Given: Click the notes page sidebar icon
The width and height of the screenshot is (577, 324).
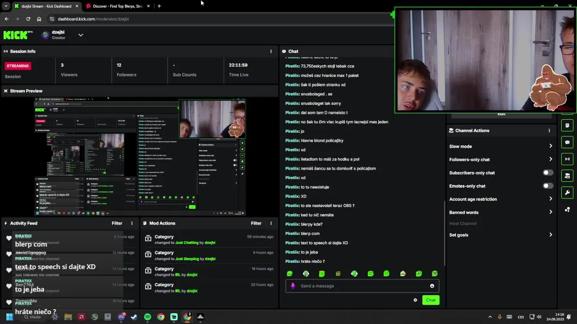Looking at the screenshot, I should coord(567,125).
